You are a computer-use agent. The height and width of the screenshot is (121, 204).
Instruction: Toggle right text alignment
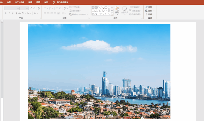pos(52,13)
